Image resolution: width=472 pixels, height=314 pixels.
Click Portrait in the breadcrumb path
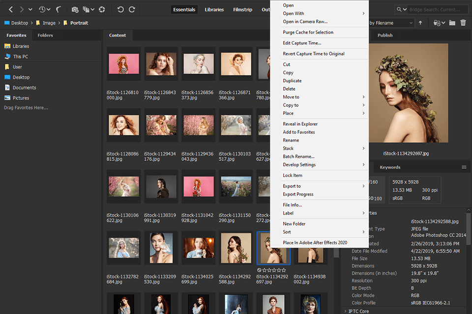[x=79, y=23]
